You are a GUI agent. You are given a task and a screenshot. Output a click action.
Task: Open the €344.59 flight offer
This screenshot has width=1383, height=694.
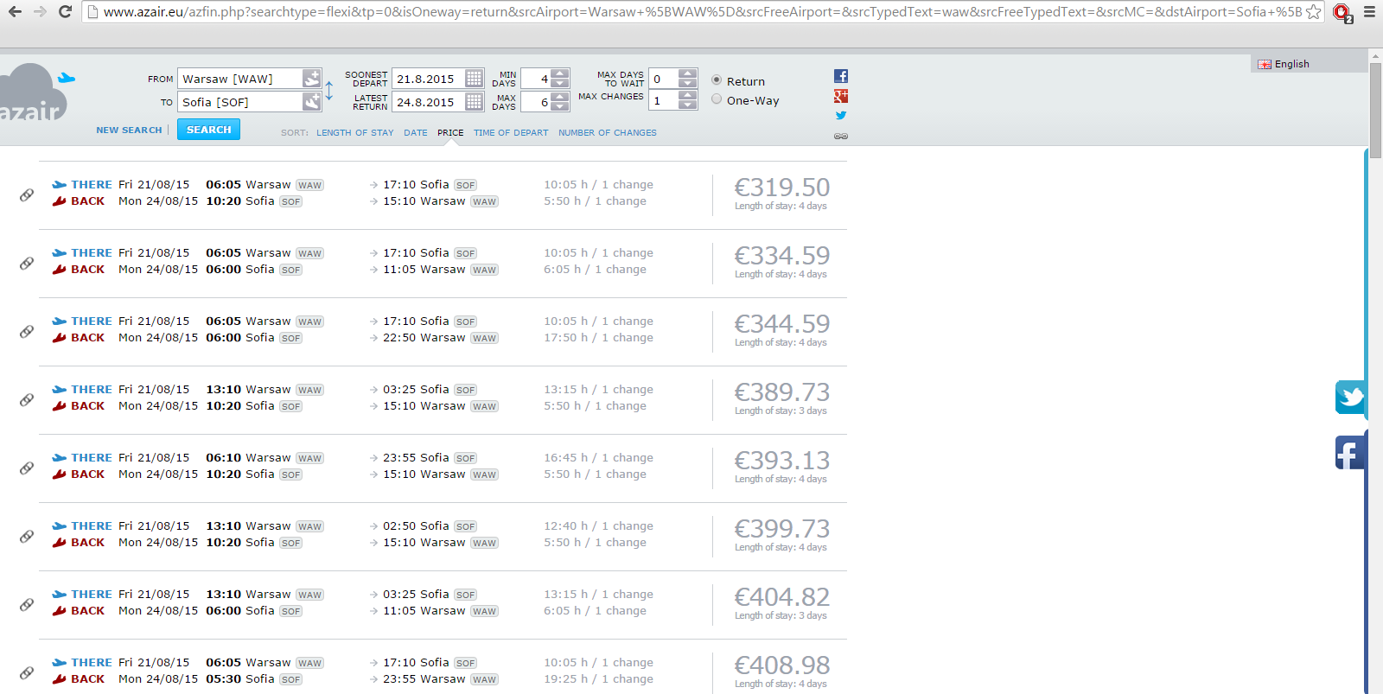coord(443,331)
